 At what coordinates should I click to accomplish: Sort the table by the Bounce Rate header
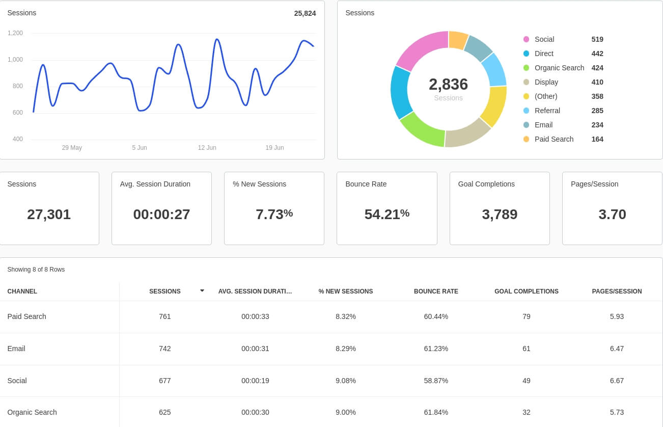point(436,291)
